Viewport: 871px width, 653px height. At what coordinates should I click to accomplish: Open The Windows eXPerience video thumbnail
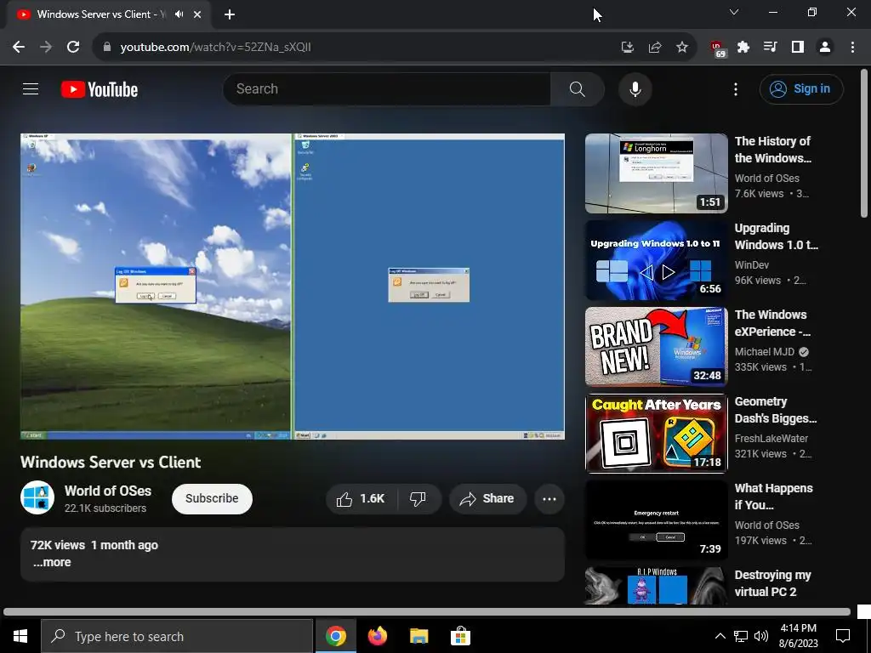[x=656, y=347]
